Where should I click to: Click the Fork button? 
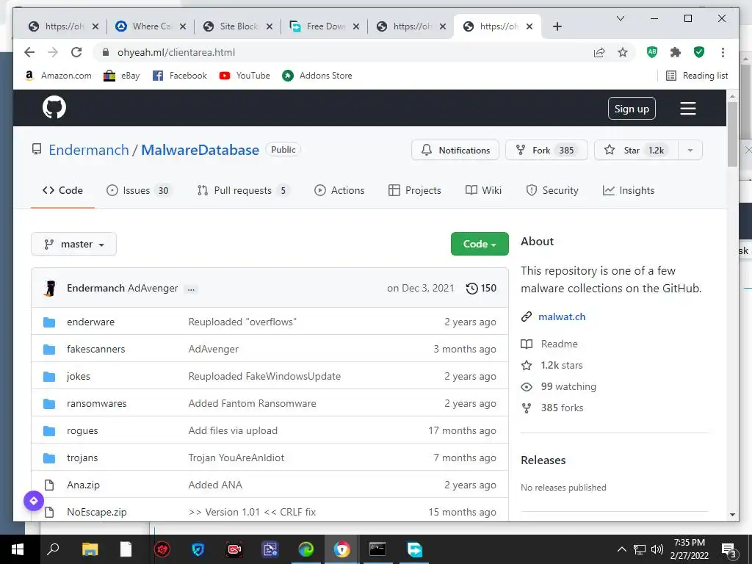pyautogui.click(x=546, y=150)
